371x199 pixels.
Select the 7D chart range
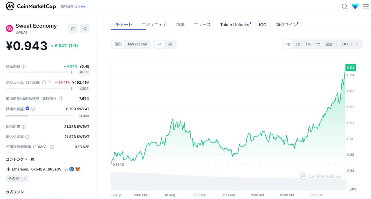(x=298, y=44)
